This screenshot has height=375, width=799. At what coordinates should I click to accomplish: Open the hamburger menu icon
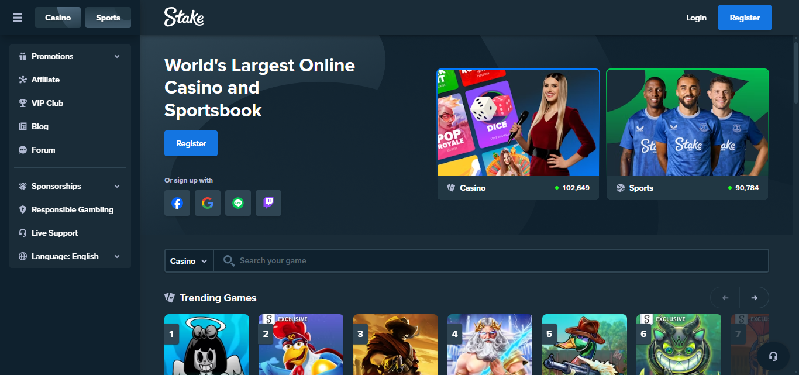pyautogui.click(x=18, y=18)
